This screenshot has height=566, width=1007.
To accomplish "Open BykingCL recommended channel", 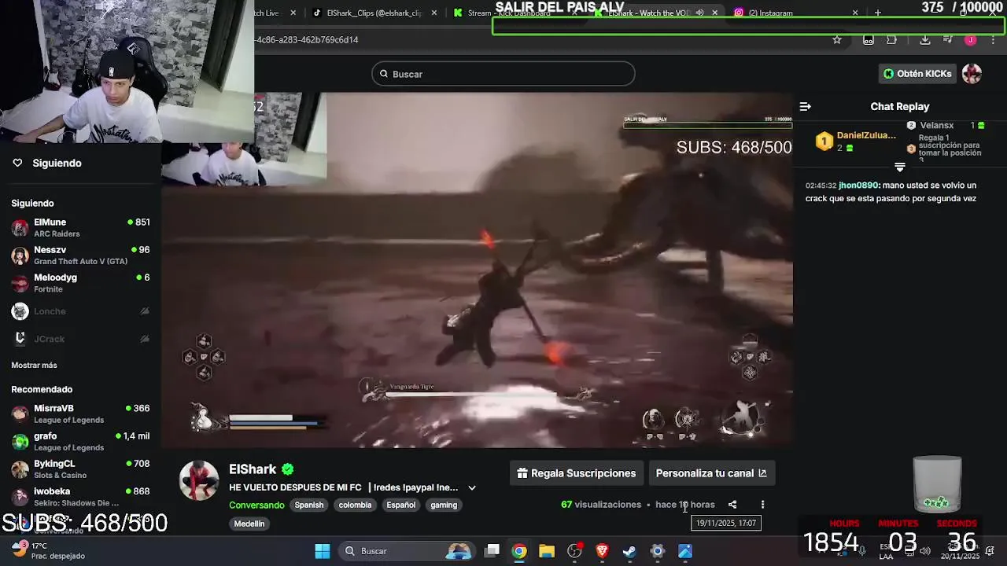I will pyautogui.click(x=80, y=469).
